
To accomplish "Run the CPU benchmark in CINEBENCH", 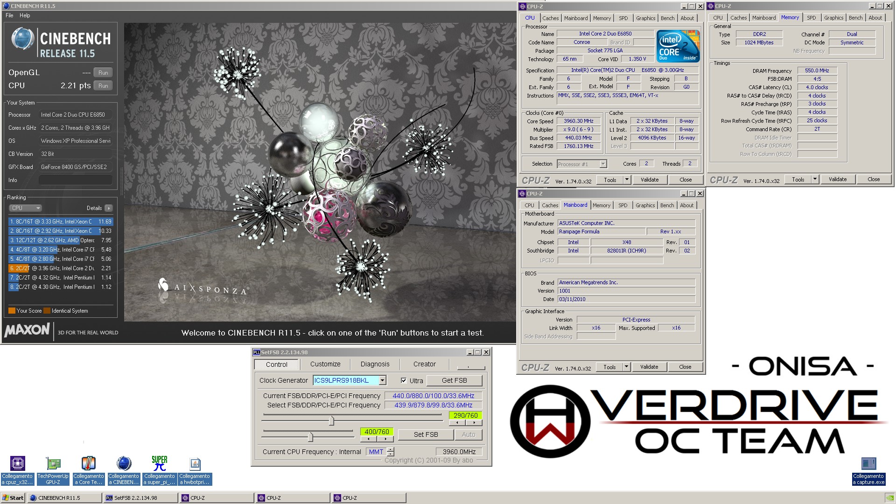I will click(x=103, y=86).
